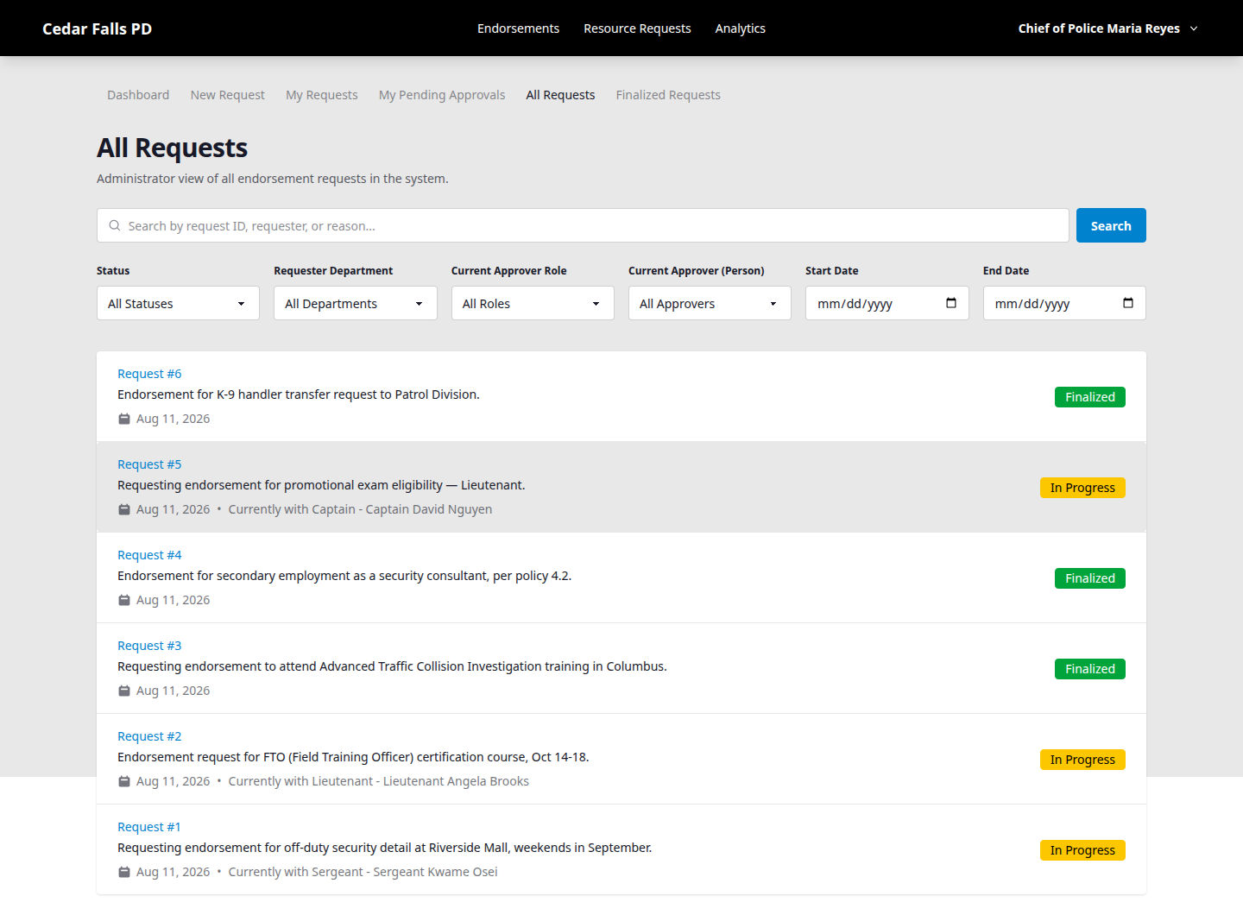The width and height of the screenshot is (1243, 915).
Task: Switch to My Pending Approvals tab
Action: [442, 95]
